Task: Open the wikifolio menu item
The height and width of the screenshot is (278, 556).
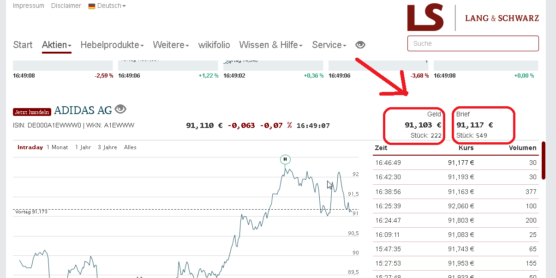Action: tap(214, 45)
